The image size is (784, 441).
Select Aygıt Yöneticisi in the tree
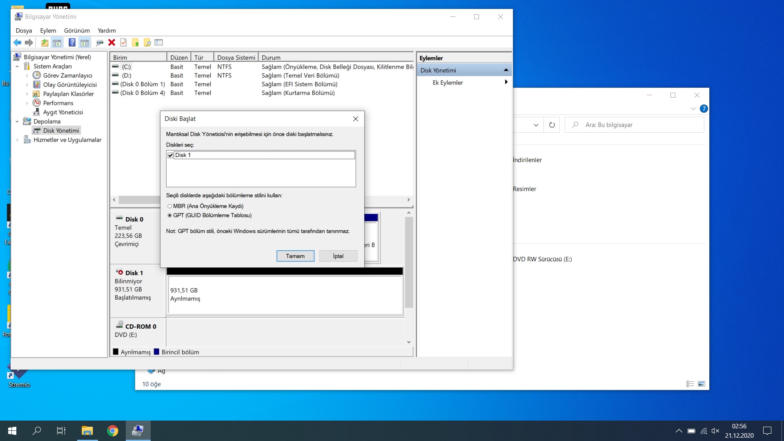click(x=63, y=112)
